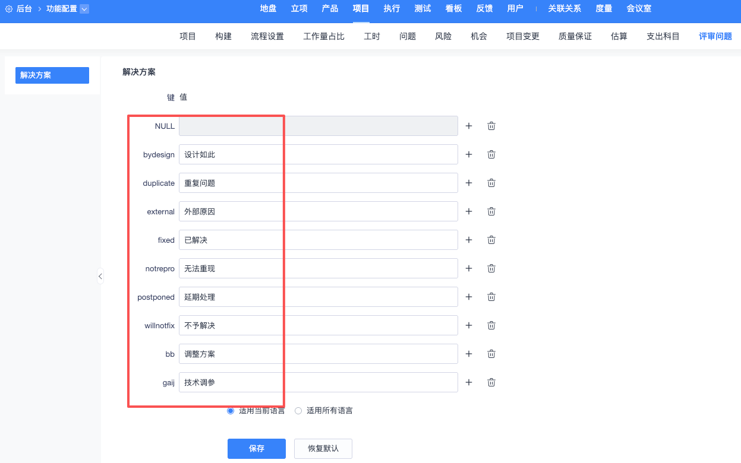Switch to the 质量保证 sub tab
This screenshot has height=463, width=741.
575,36
